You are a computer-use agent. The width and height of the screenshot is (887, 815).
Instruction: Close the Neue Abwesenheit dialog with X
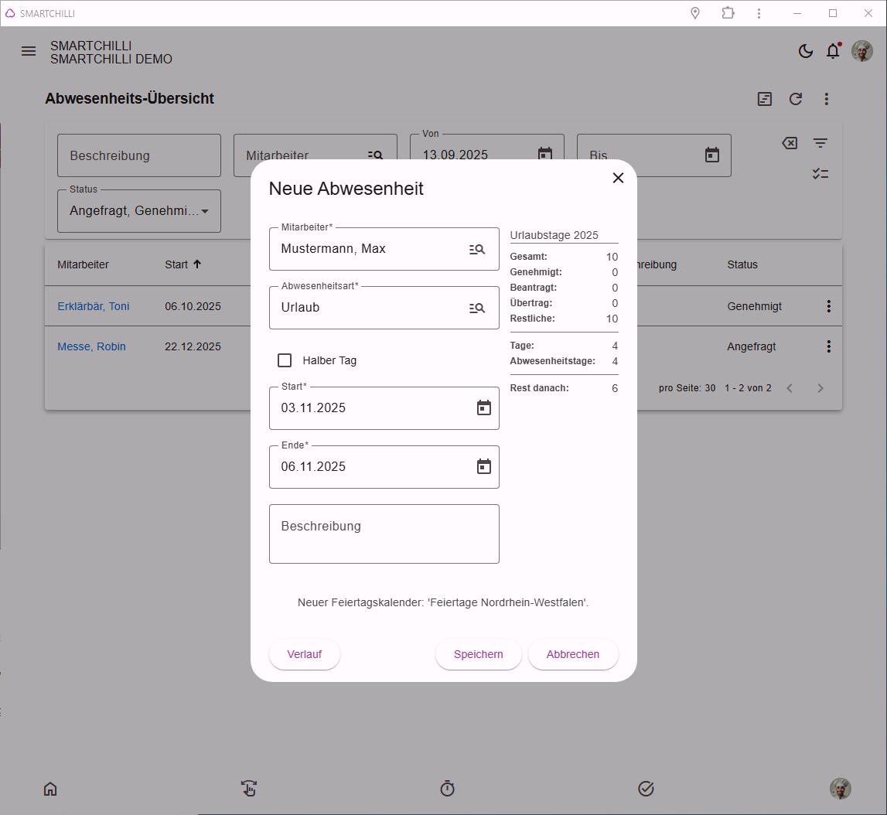click(x=618, y=178)
